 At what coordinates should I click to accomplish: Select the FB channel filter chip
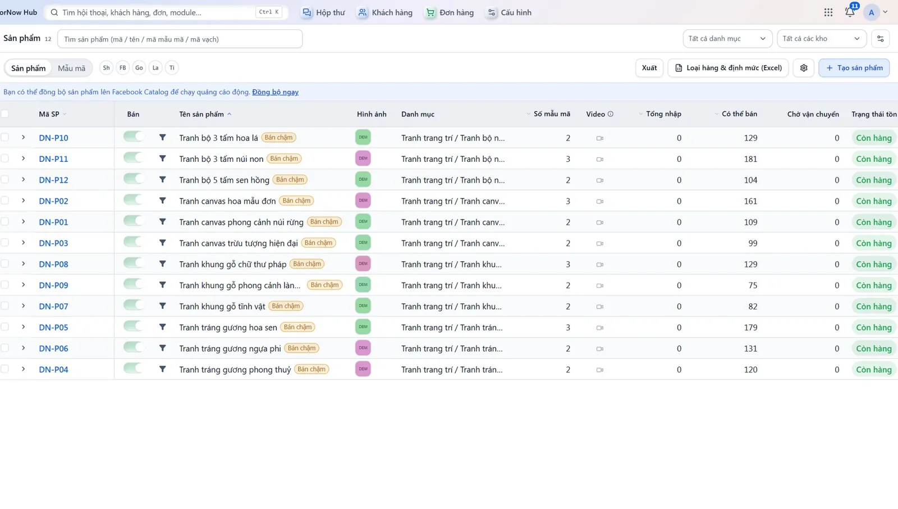122,68
